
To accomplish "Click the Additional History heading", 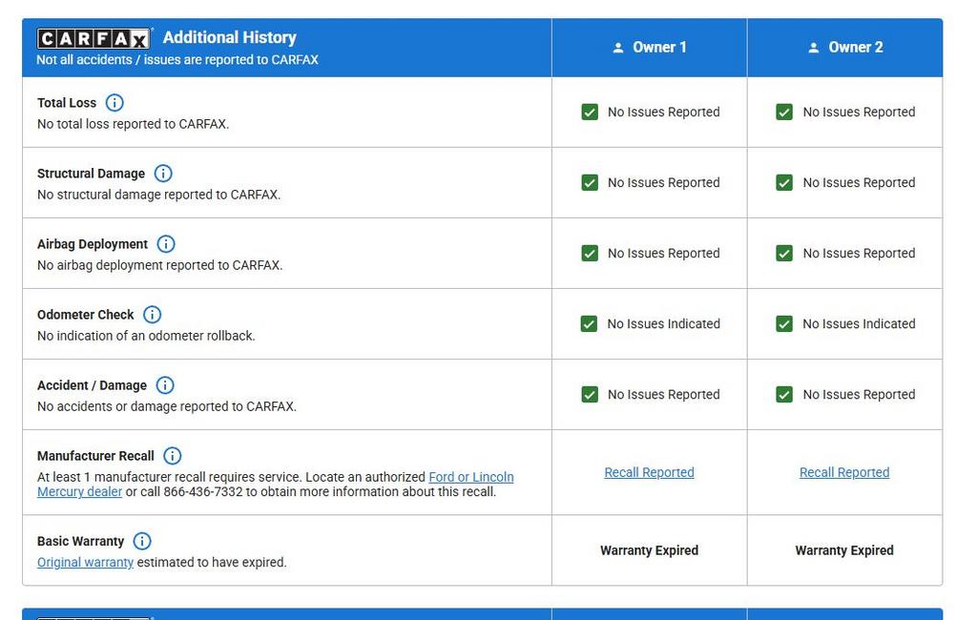I will click(230, 37).
